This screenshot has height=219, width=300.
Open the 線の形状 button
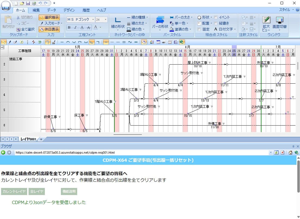point(118,24)
